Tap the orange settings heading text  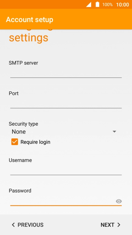(29, 38)
